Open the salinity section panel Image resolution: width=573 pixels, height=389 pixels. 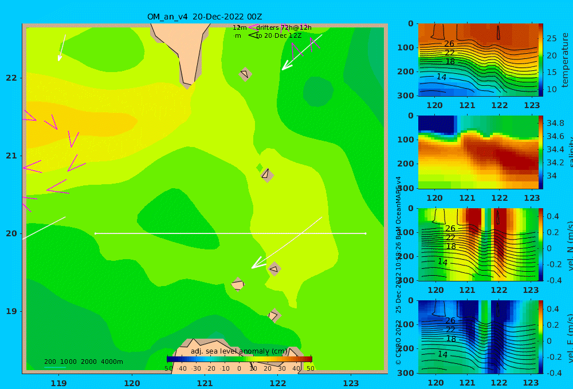[478, 152]
